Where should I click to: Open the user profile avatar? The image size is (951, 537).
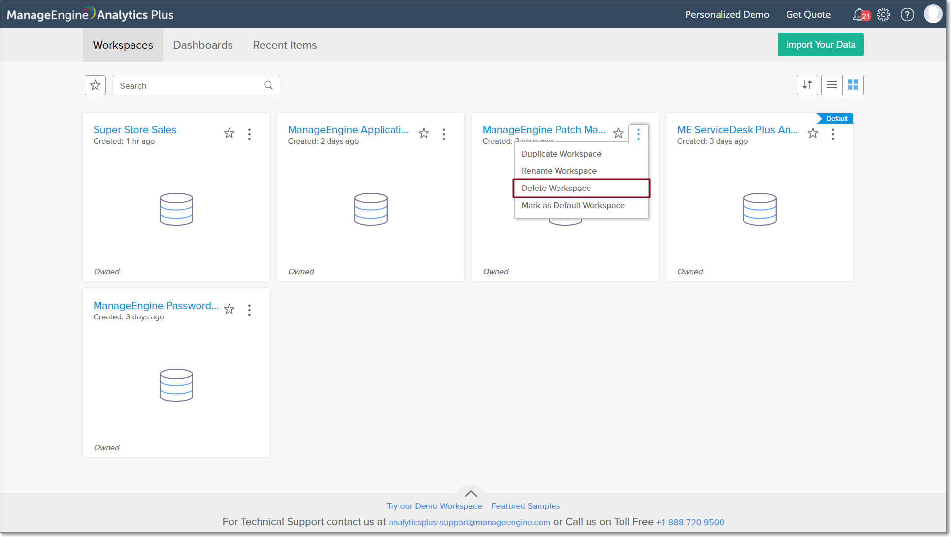[x=933, y=14]
